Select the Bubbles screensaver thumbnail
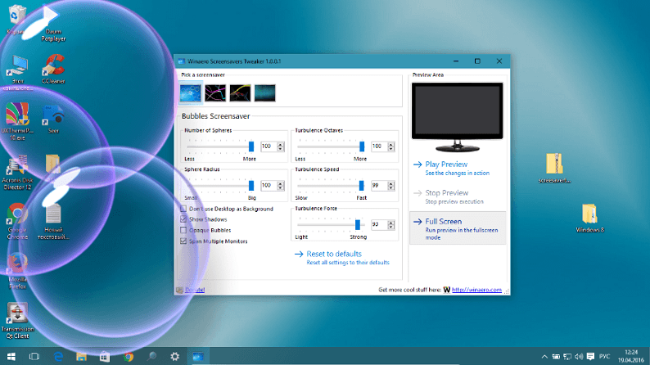The height and width of the screenshot is (365, 650). 191,92
